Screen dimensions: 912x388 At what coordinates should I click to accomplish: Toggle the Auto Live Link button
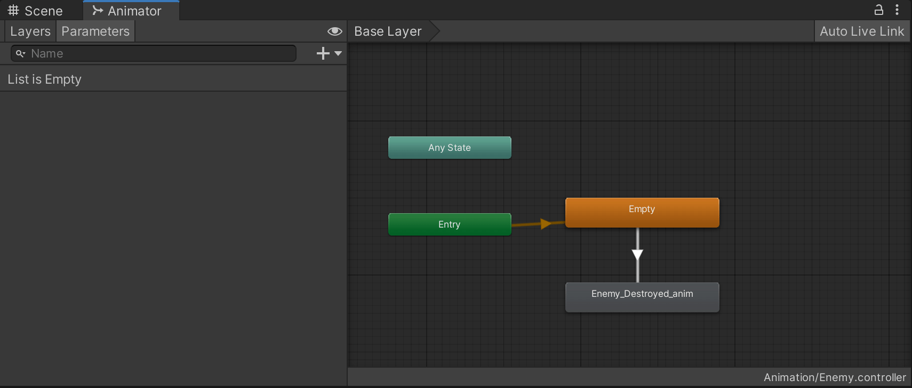tap(862, 31)
